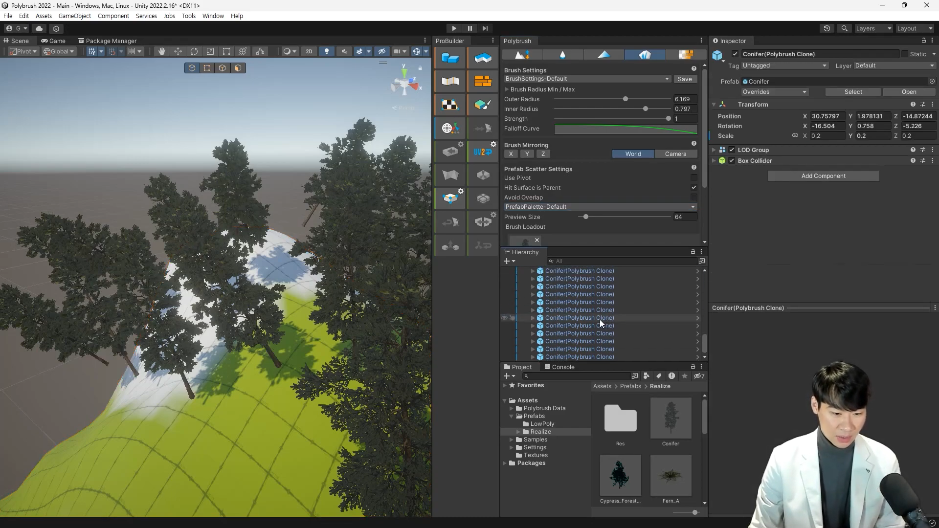Open the BrushSettings-Default dropdown
Image resolution: width=939 pixels, height=528 pixels.
click(x=587, y=79)
